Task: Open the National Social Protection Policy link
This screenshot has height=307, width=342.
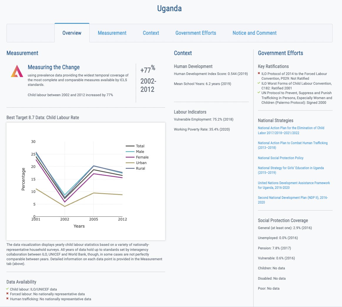Action: [281, 158]
